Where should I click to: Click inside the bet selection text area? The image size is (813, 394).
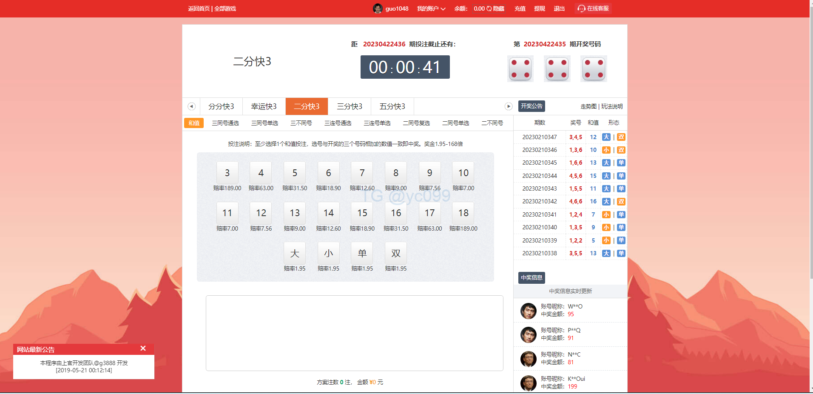tap(354, 333)
